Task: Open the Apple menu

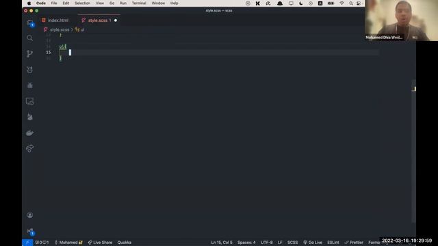Action: coord(29,3)
